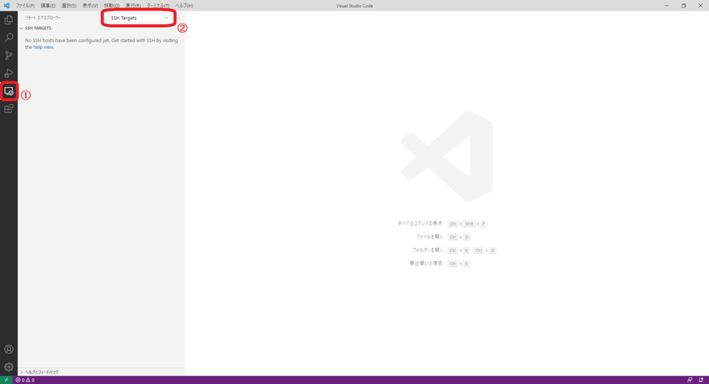Select the Remote Explorer icon in activity bar
Viewport: 709px width, 384px height.
[9, 91]
